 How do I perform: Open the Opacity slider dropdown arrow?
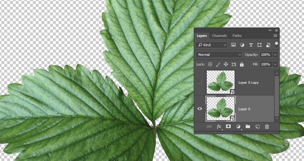[275, 55]
